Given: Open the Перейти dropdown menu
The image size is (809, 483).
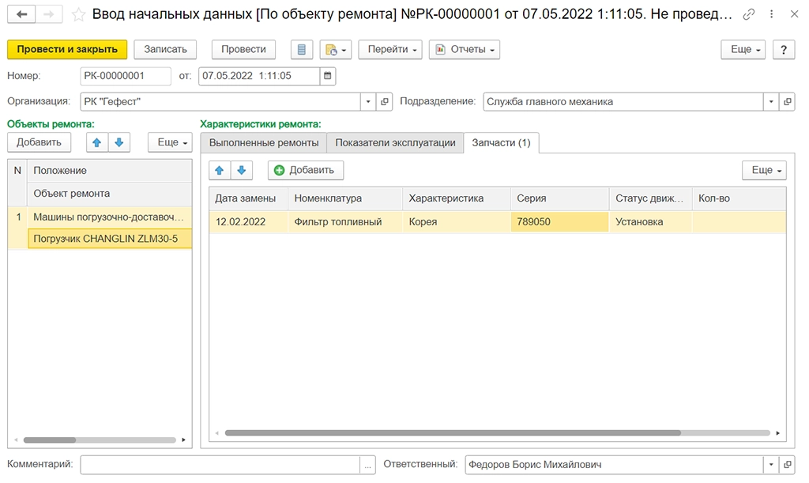Looking at the screenshot, I should point(390,49).
